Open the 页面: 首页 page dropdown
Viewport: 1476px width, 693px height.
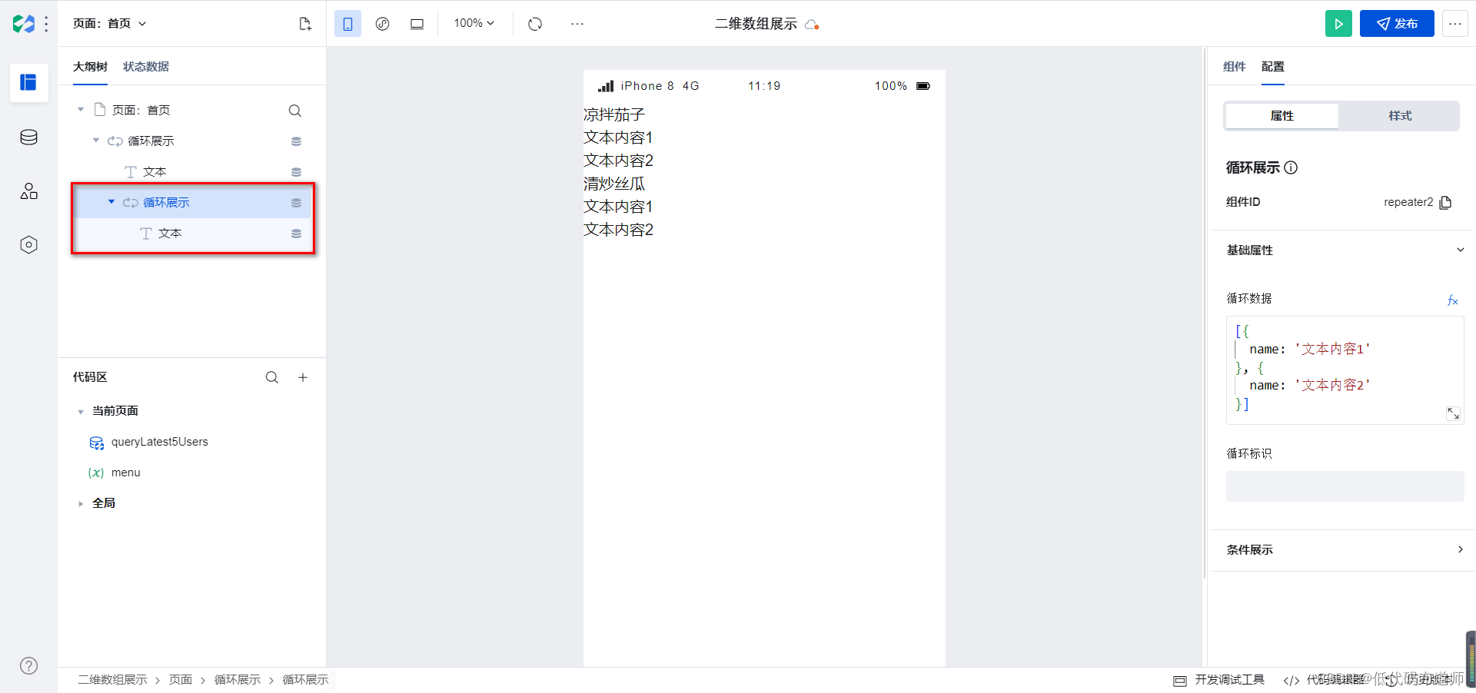tap(109, 24)
